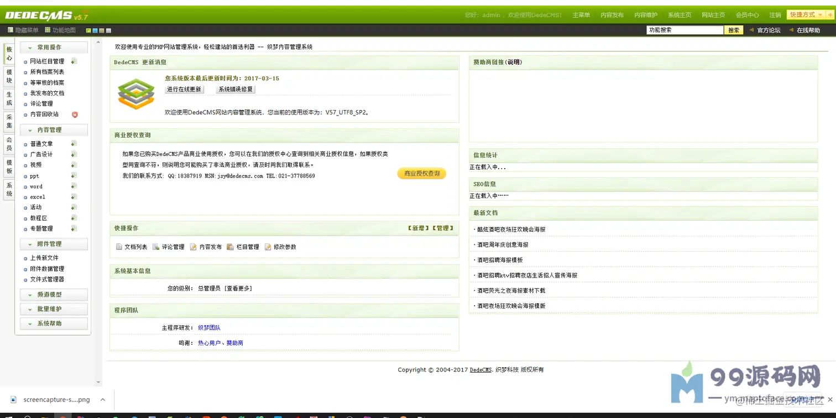Click add icon next to 活动
The width and height of the screenshot is (836, 418).
pos(74,207)
